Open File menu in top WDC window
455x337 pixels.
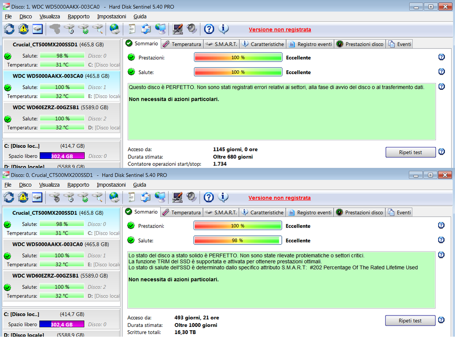tap(8, 16)
